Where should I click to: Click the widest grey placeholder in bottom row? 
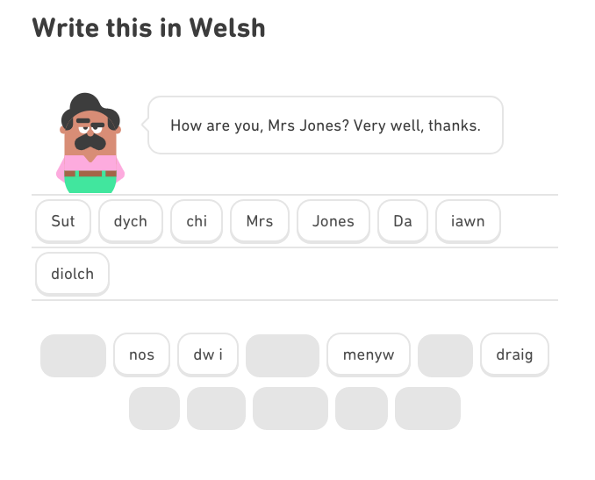tap(290, 408)
